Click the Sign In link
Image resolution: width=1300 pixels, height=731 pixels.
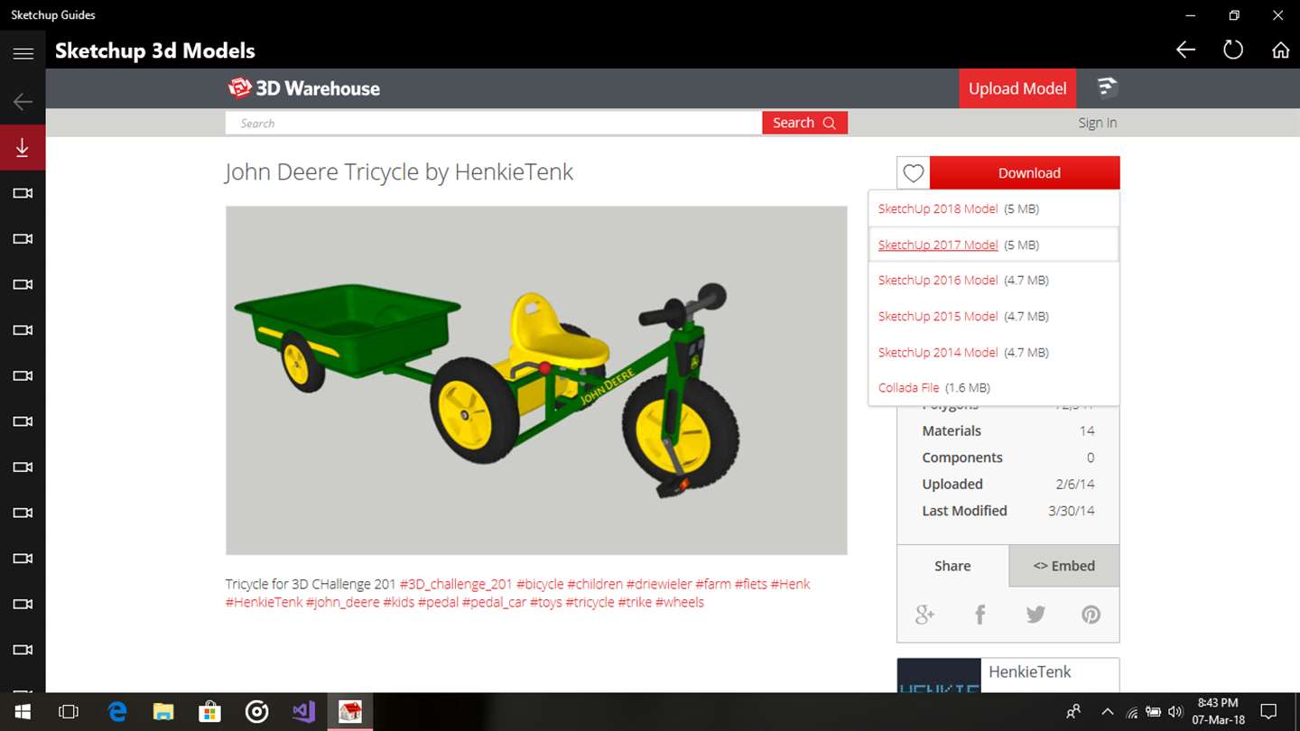click(x=1097, y=123)
